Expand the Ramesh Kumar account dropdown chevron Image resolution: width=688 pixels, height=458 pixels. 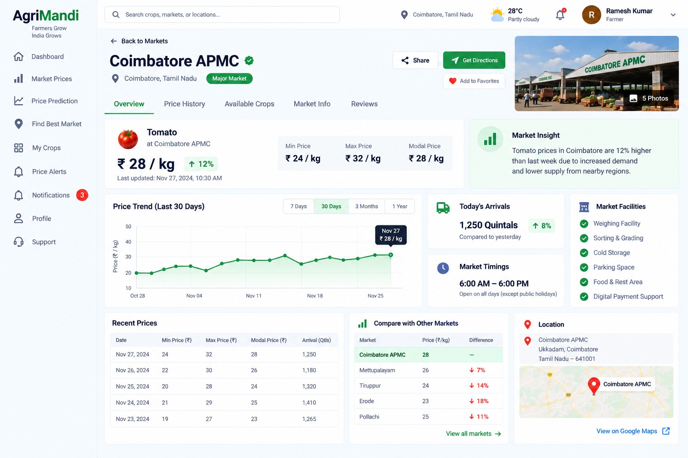pyautogui.click(x=673, y=15)
